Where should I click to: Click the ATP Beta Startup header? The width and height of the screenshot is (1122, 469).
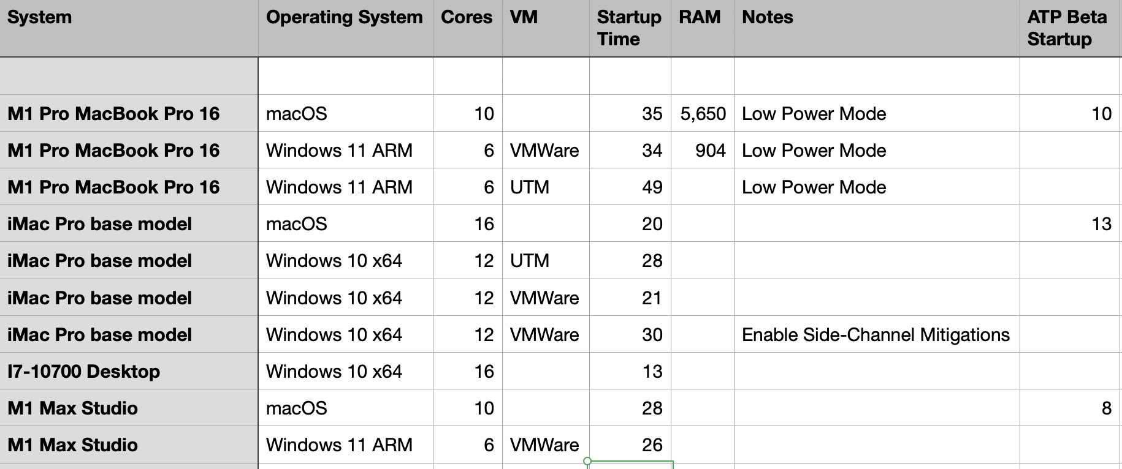[1070, 28]
